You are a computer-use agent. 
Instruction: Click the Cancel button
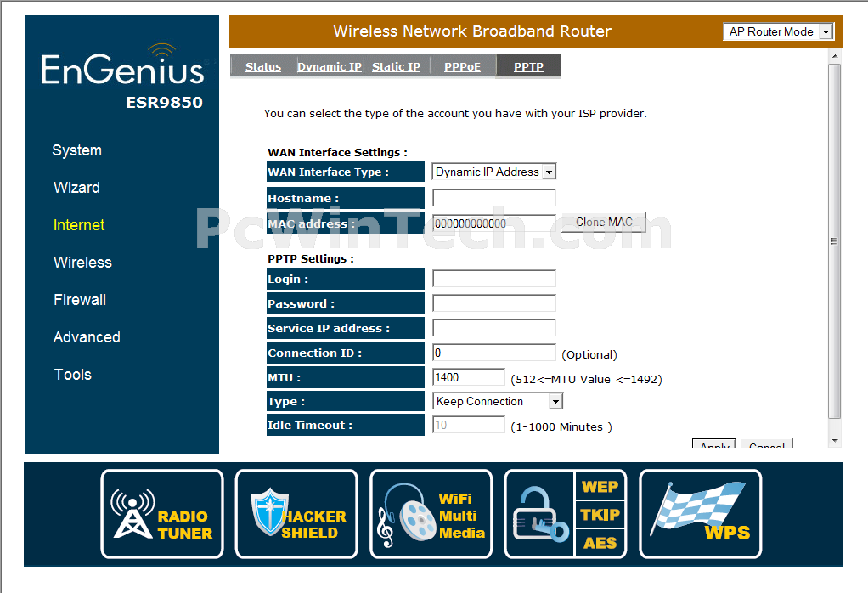tap(767, 443)
